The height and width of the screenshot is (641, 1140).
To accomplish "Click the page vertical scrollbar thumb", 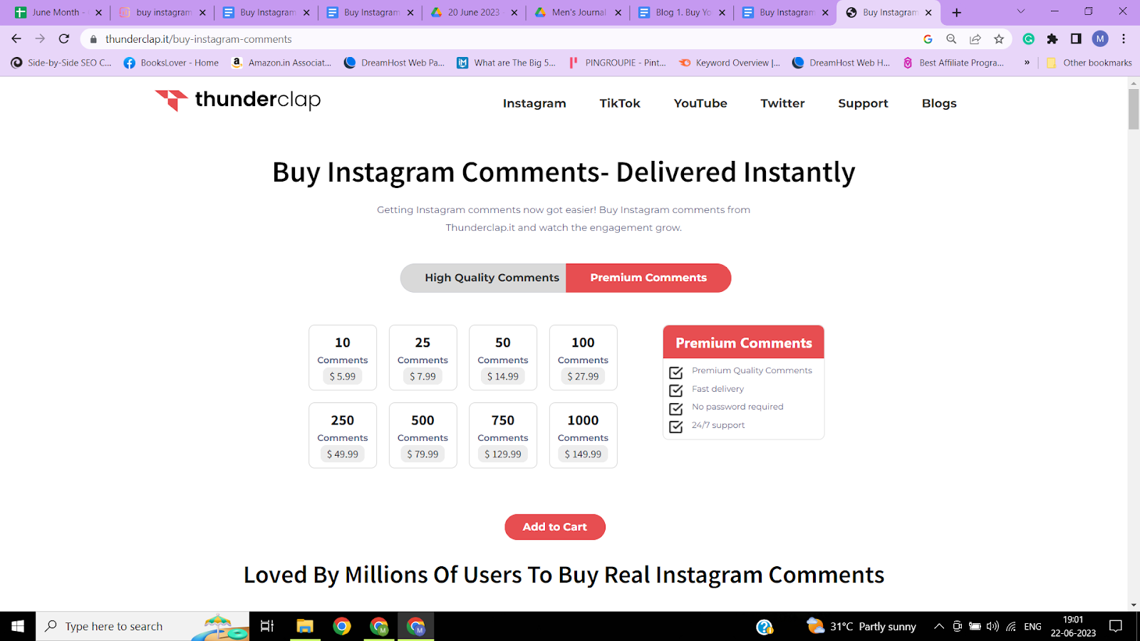I will tap(1134, 109).
